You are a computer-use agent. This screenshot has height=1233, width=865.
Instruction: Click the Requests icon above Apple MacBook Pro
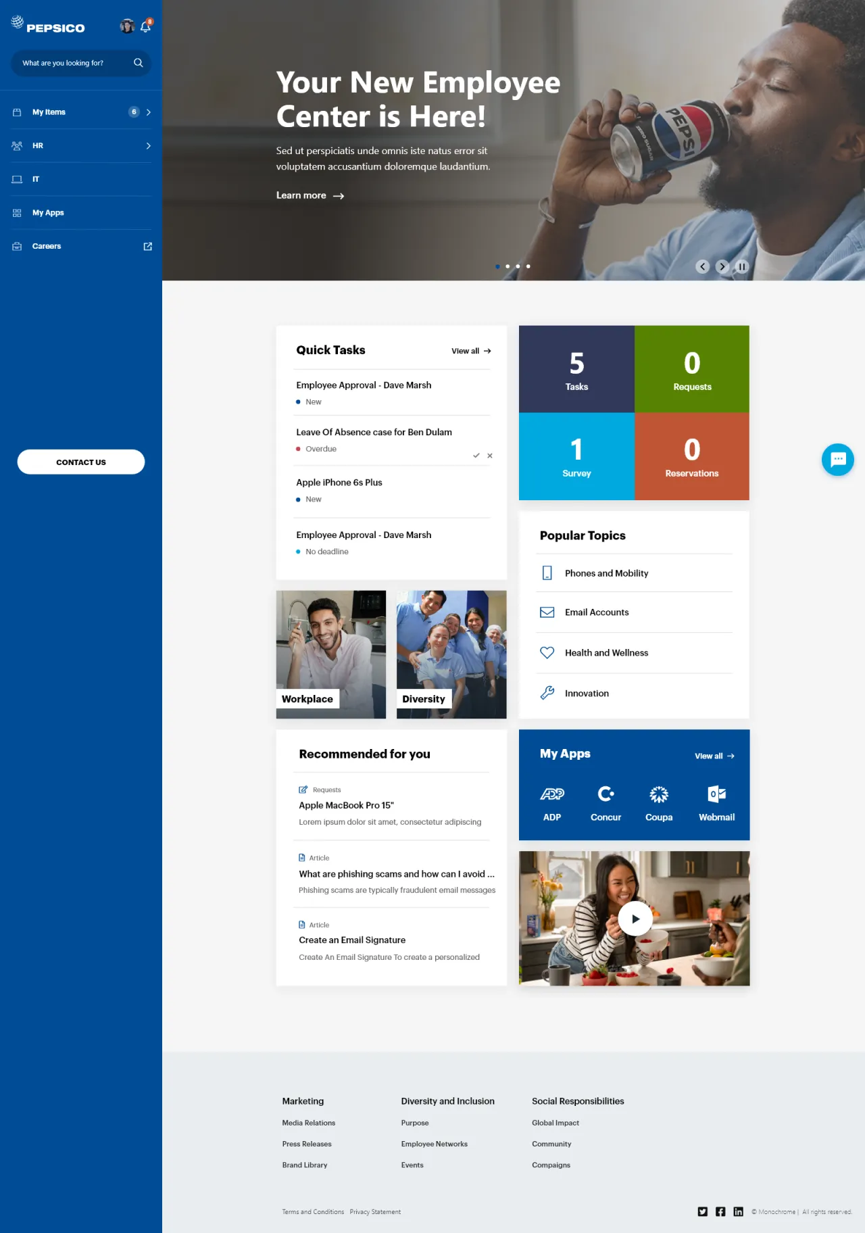tap(303, 790)
